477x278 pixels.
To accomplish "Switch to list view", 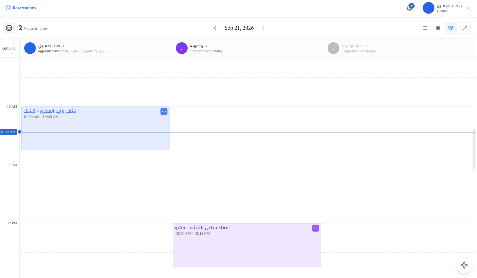I will coord(425,28).
